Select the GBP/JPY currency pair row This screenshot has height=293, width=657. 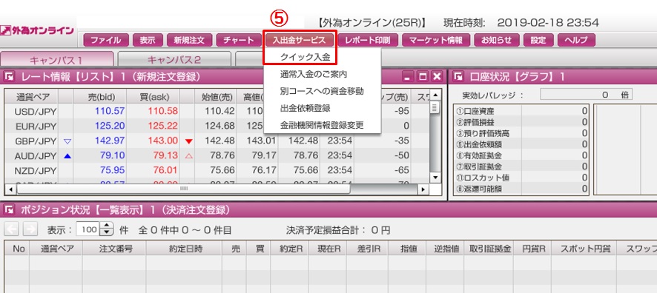pos(217,141)
